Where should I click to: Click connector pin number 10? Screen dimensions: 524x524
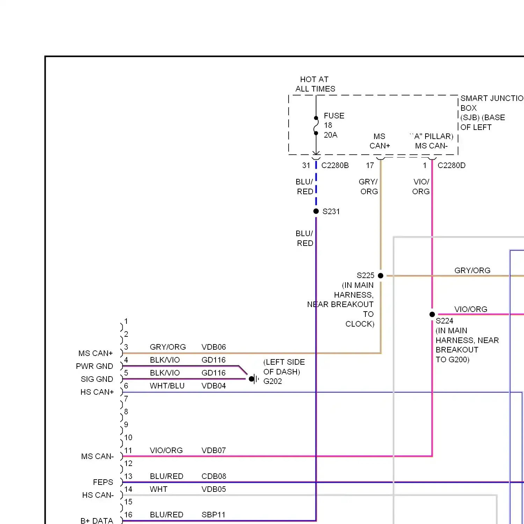128,437
